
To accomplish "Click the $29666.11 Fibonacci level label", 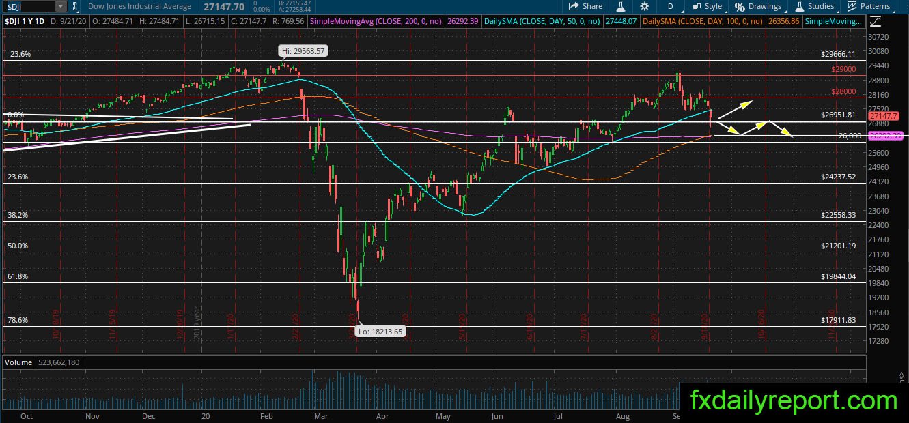I will (x=838, y=53).
